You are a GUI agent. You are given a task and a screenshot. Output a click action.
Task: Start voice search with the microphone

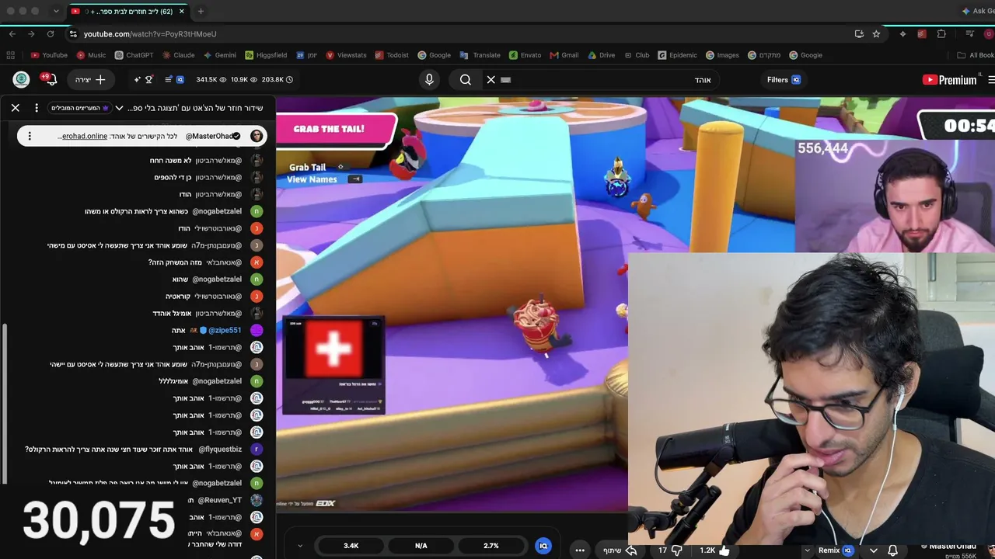pyautogui.click(x=429, y=79)
